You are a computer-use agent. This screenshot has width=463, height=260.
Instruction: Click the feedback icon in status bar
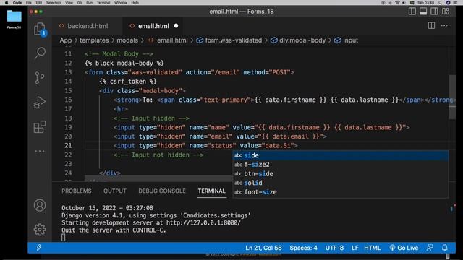tap(430, 248)
